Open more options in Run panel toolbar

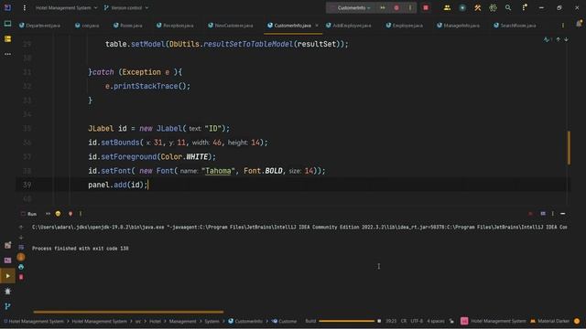[x=81, y=214]
